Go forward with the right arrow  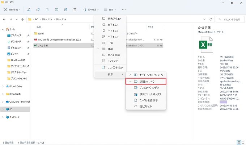11,19
